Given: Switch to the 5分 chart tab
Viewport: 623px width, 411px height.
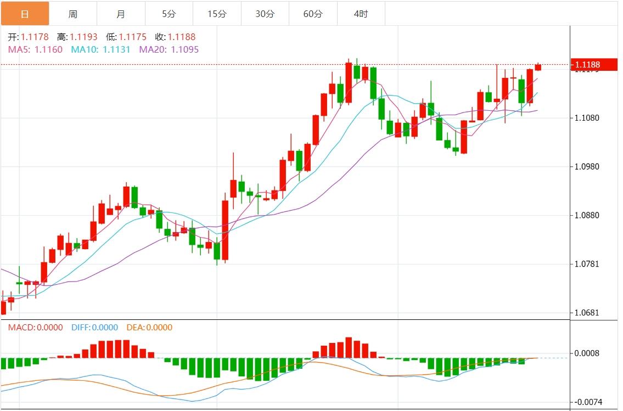Looking at the screenshot, I should 169,14.
